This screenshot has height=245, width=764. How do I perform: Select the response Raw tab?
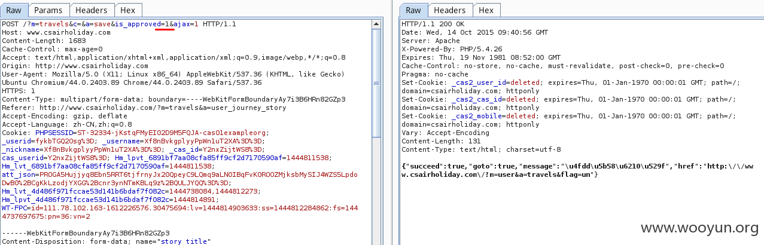(413, 10)
